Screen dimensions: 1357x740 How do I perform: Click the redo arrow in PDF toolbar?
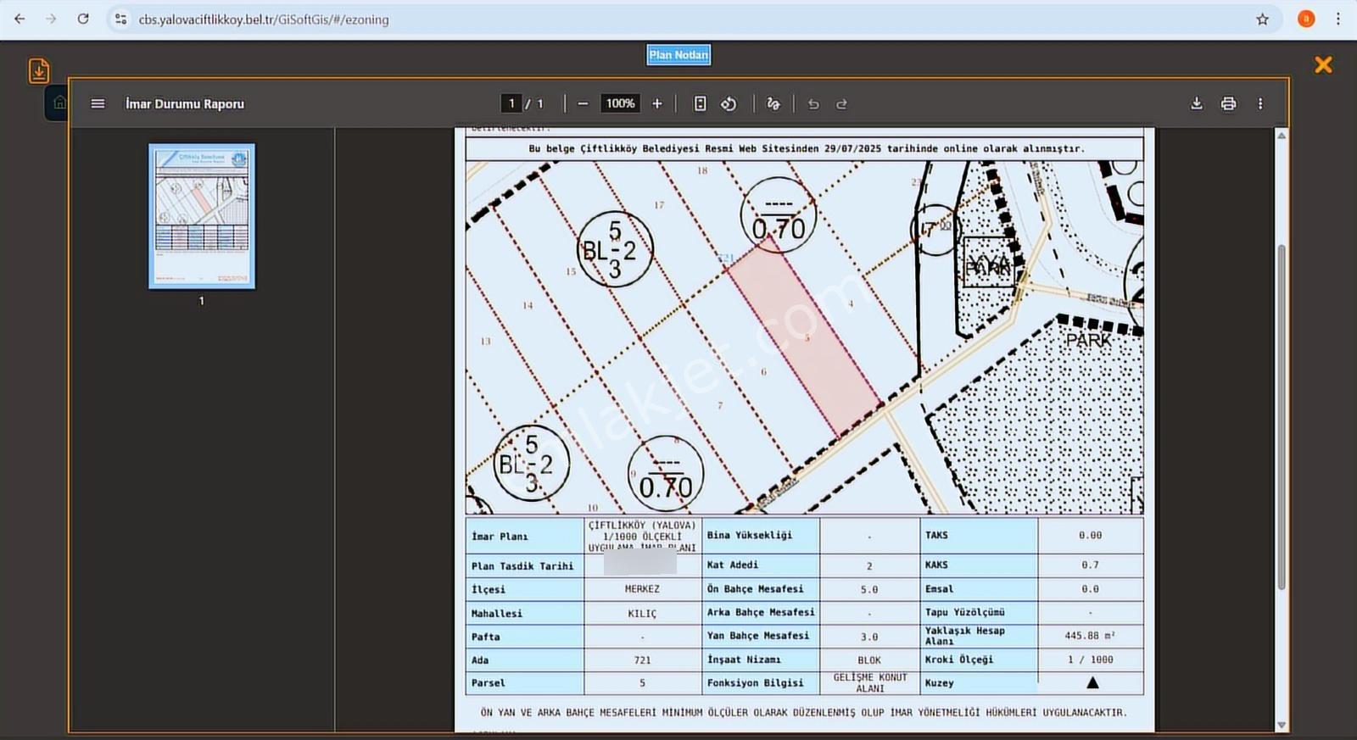pyautogui.click(x=841, y=103)
